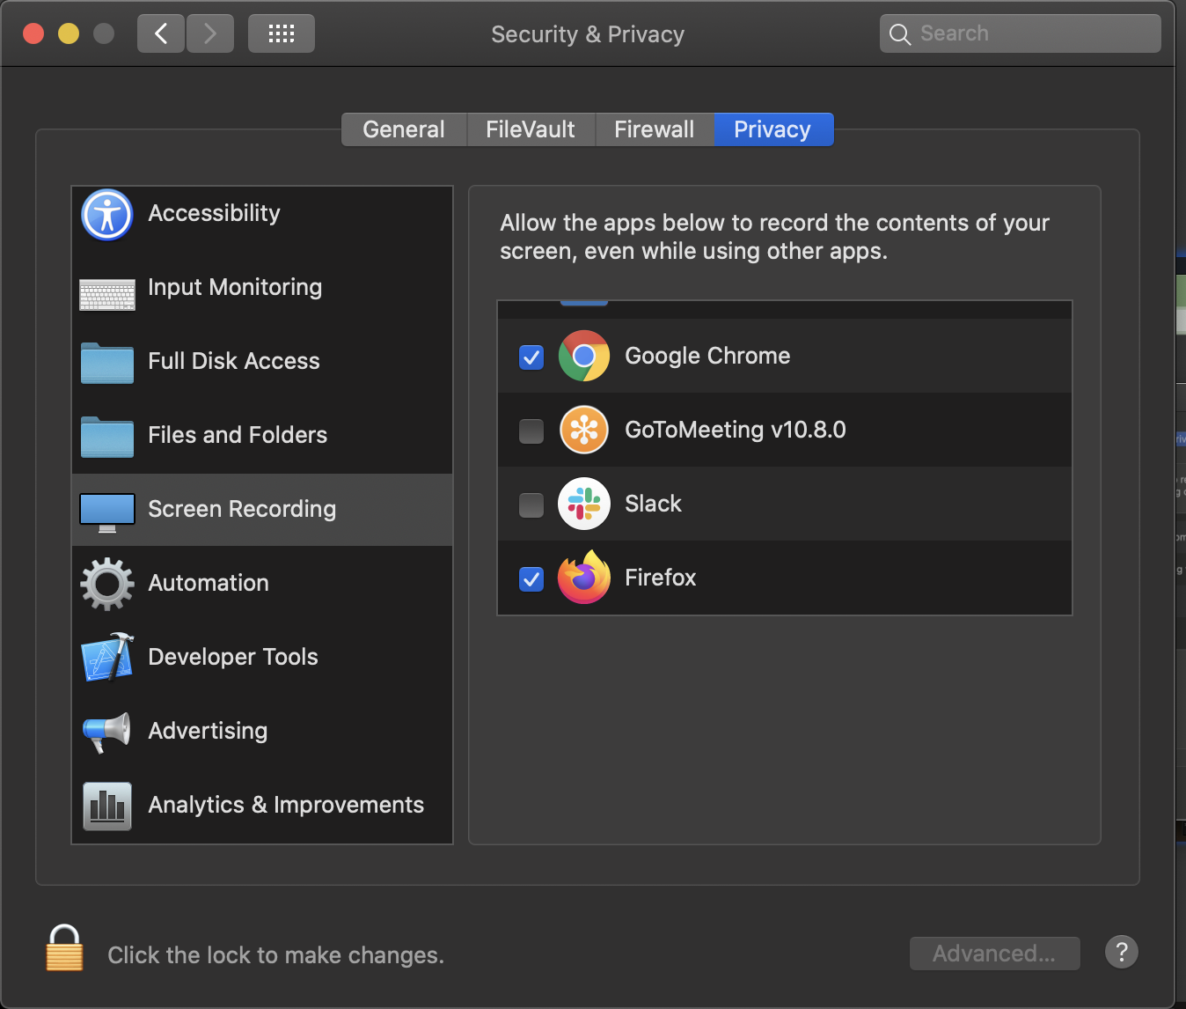Click the Advertising megaphone icon
1186x1009 pixels.
[x=106, y=731]
